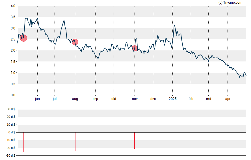Click the 'apr' month label

(228, 99)
